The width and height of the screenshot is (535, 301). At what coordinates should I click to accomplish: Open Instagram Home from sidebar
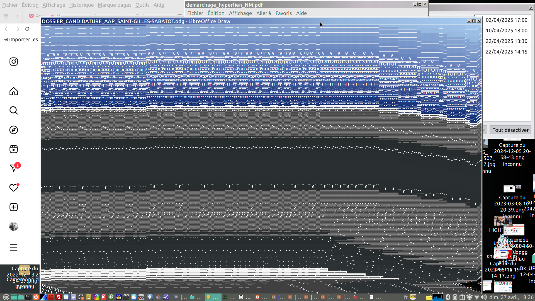[13, 91]
